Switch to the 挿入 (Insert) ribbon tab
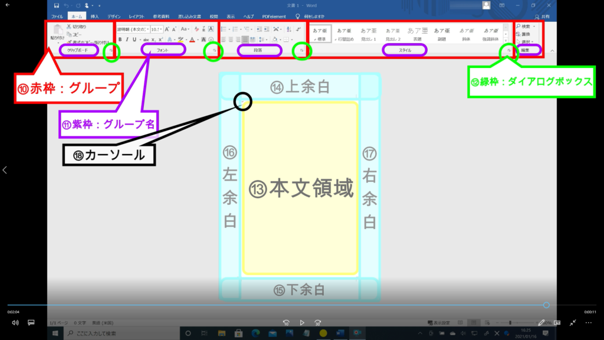 click(94, 16)
